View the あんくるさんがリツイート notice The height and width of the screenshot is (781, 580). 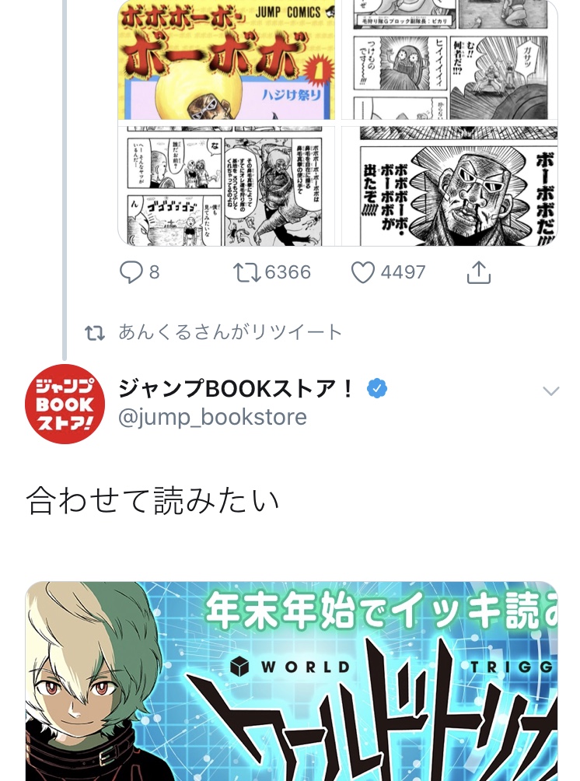tap(230, 332)
